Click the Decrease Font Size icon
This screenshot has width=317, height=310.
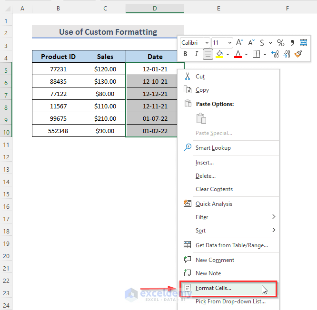pos(251,43)
